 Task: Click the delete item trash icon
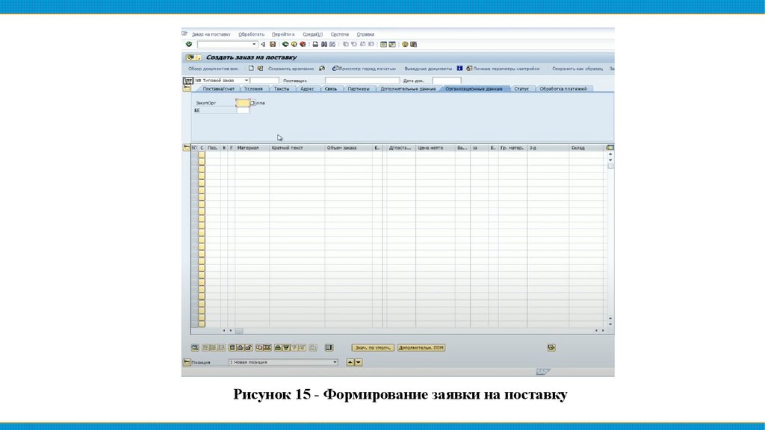pyautogui.click(x=232, y=348)
